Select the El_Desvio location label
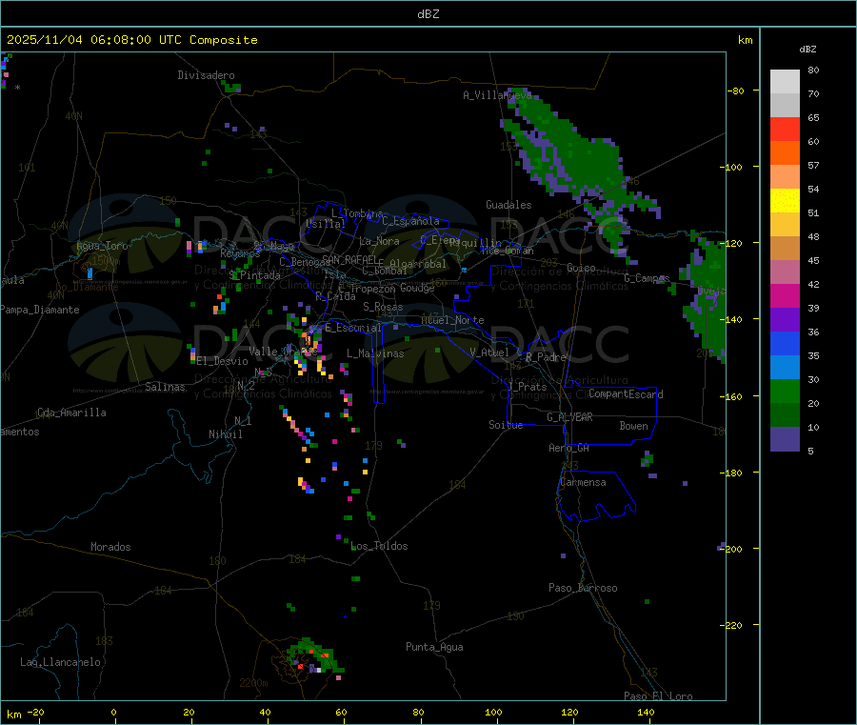Screen dimensions: 857x725 pos(222,361)
